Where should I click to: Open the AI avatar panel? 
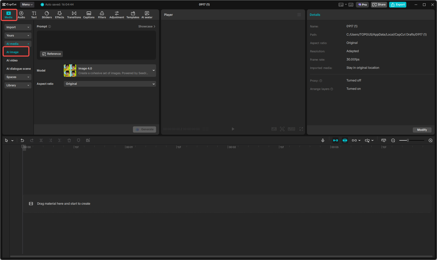pos(147,15)
